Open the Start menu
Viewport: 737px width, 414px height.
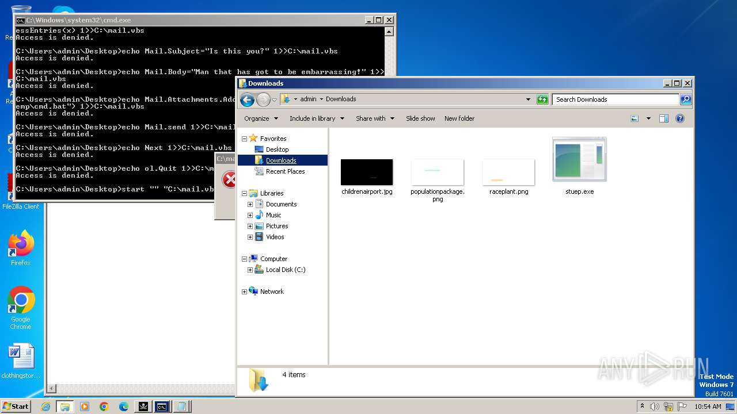click(x=16, y=407)
